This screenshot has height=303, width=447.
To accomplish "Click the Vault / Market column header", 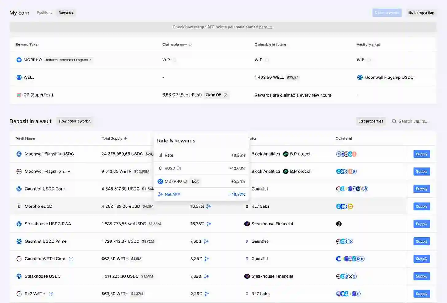I will coord(368,44).
